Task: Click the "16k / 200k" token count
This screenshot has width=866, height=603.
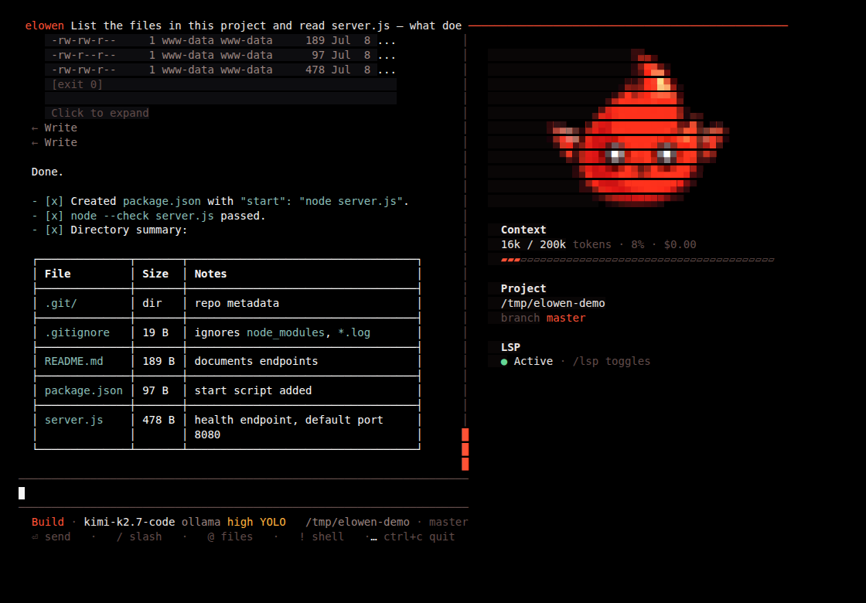Action: 534,244
